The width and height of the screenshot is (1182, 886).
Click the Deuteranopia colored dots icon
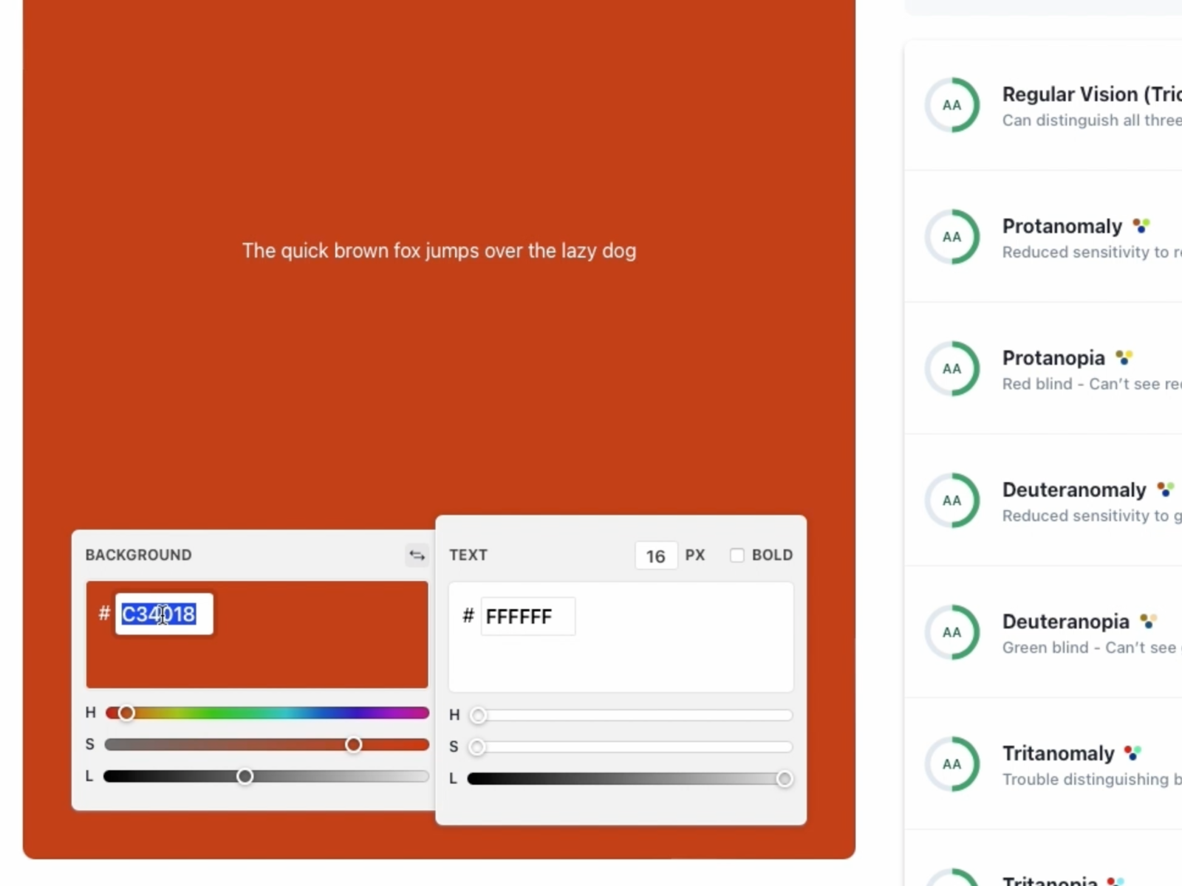1148,621
